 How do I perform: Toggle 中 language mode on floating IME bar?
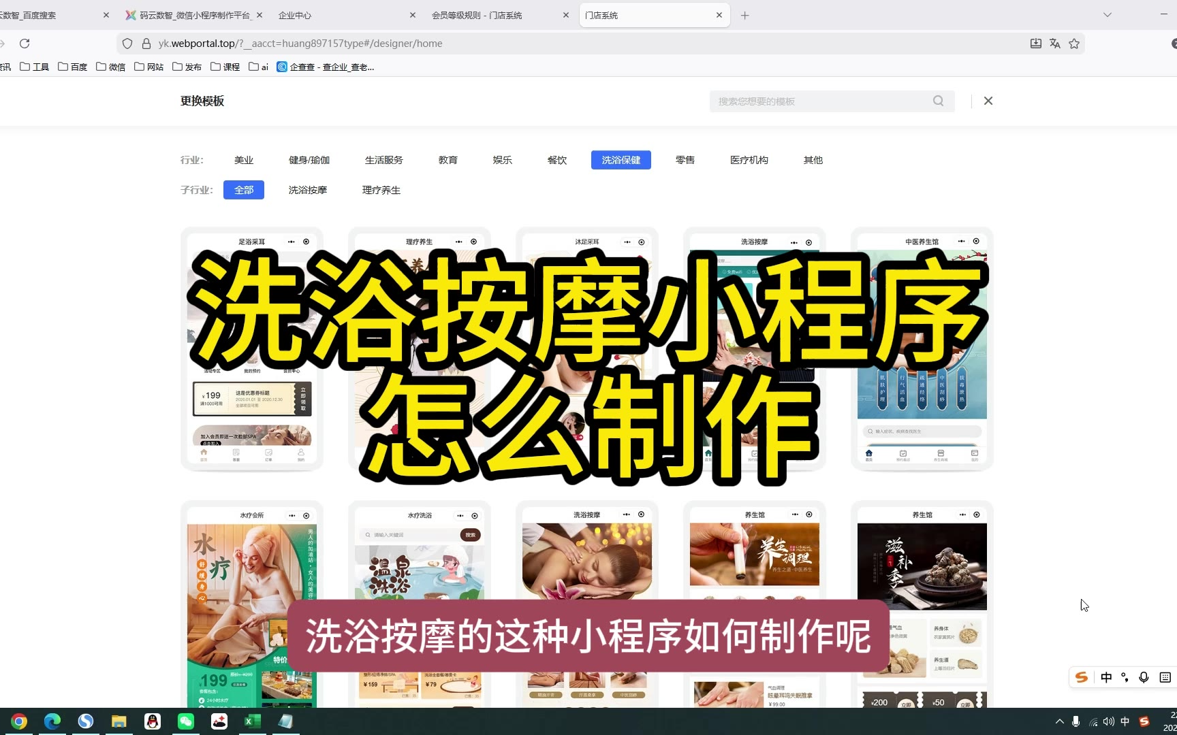[1106, 677]
